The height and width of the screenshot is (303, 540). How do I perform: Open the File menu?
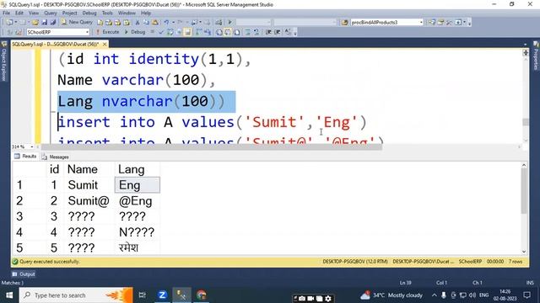pos(6,13)
